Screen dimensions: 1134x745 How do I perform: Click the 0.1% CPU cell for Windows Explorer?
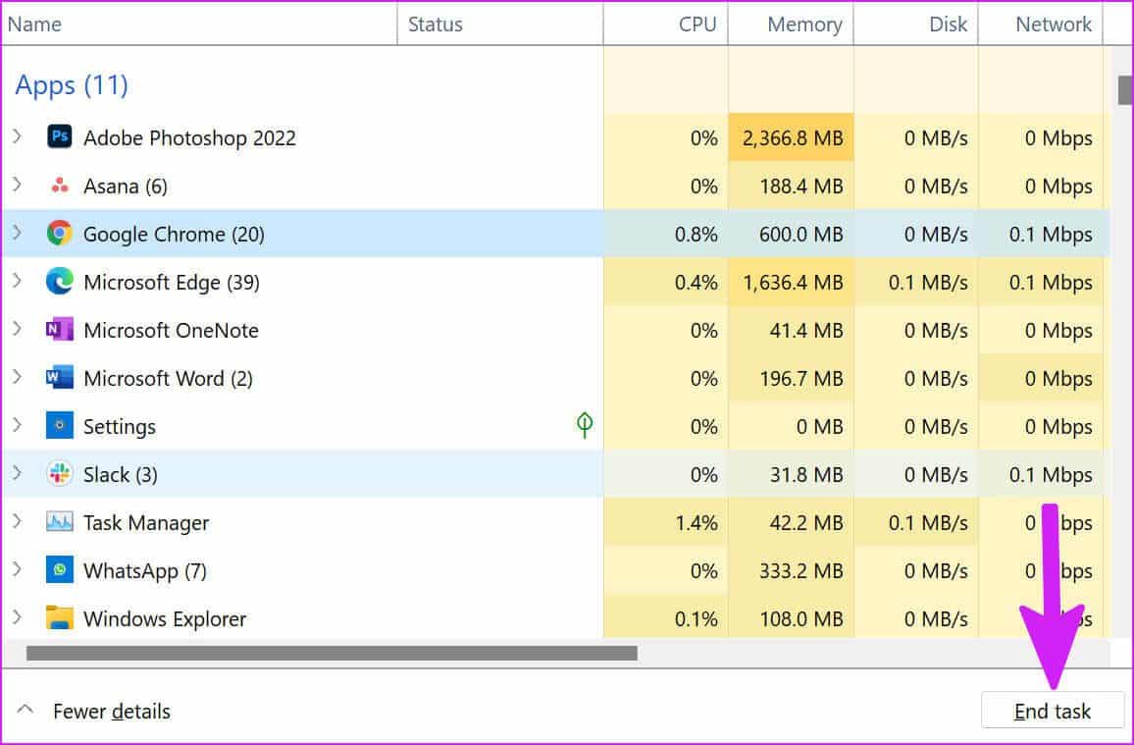point(665,617)
